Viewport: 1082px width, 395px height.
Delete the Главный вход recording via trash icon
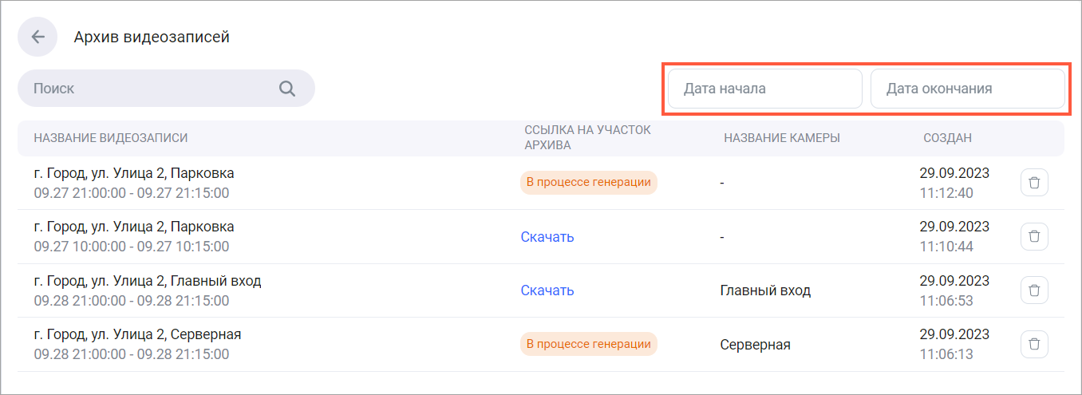point(1034,290)
